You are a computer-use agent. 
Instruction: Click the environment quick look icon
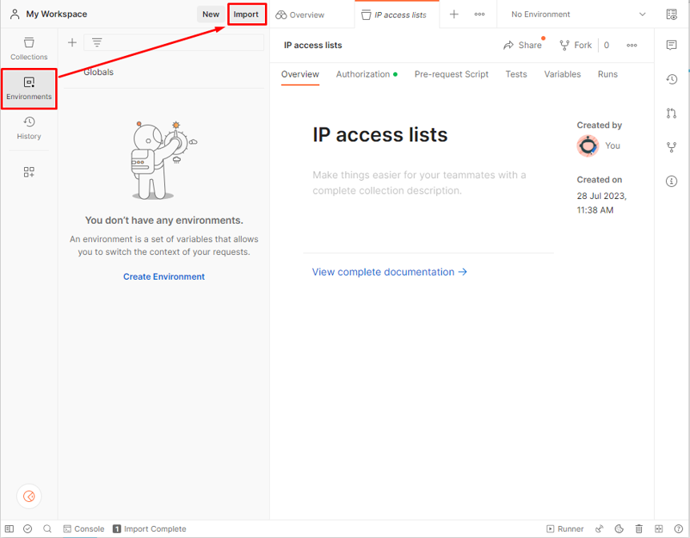(671, 14)
